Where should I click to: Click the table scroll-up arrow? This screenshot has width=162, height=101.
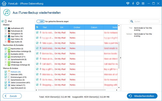[x=119, y=26]
